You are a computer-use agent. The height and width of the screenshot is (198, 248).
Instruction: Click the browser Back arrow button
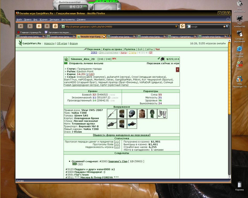pyautogui.click(x=21, y=26)
